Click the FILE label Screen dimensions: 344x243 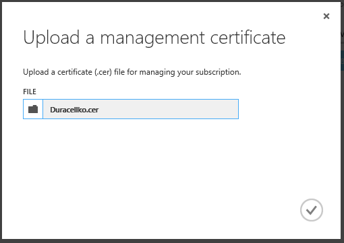[x=30, y=92]
